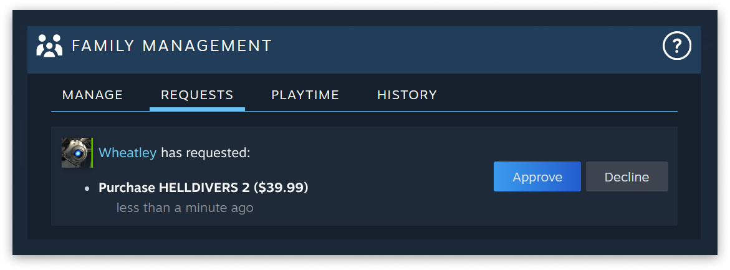This screenshot has height=270, width=730.
Task: Open Wheatley's profile link
Action: pyautogui.click(x=127, y=153)
